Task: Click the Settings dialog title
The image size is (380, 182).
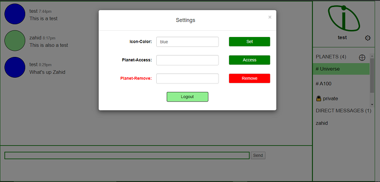Action: tap(185, 20)
